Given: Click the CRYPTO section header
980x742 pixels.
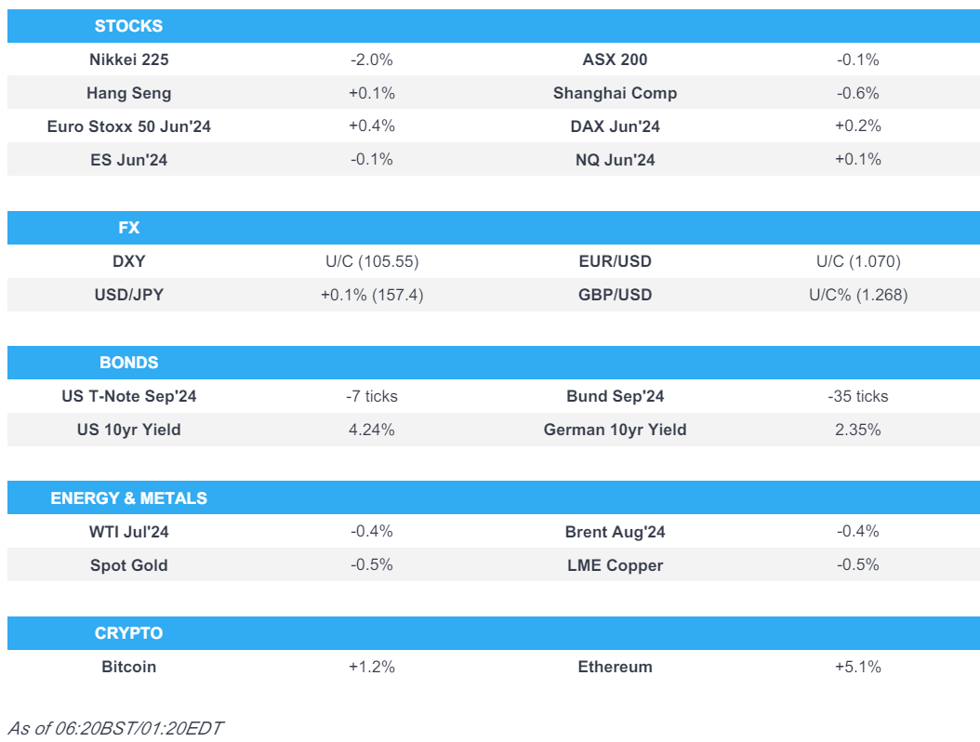Looking at the screenshot, I should (128, 633).
